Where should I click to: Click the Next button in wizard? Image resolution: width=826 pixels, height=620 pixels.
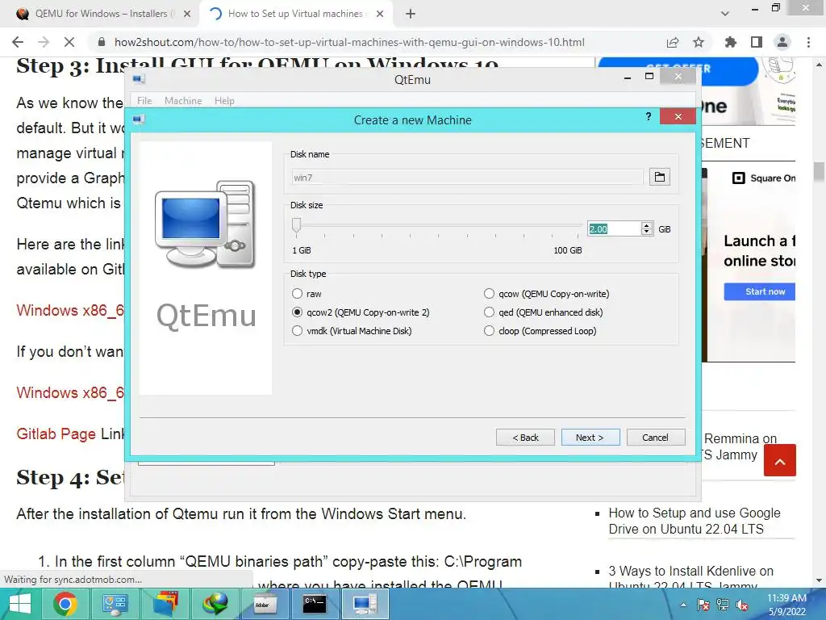pos(590,437)
